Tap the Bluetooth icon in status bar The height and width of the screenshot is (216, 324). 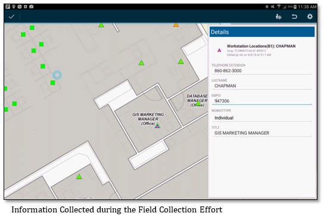coord(267,7)
